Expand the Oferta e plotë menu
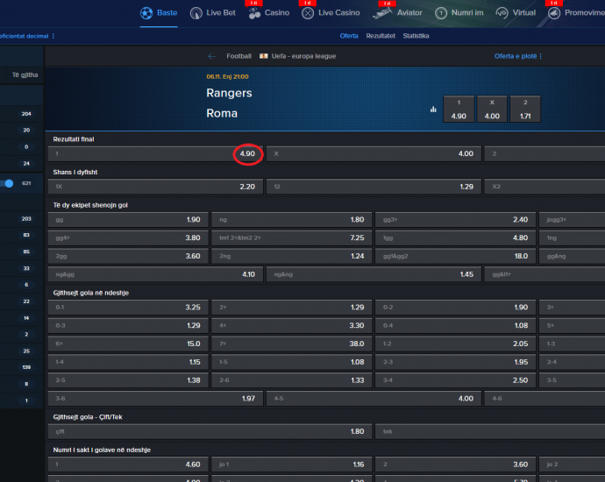The image size is (605, 482). coord(518,56)
